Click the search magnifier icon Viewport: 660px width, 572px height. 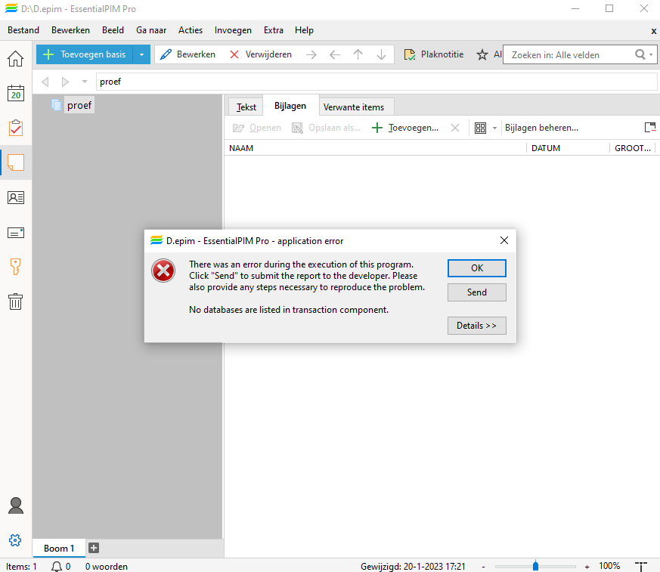pos(640,54)
